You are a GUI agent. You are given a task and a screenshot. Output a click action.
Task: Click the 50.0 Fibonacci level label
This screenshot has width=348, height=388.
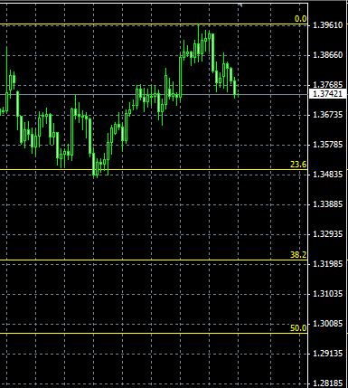click(x=298, y=328)
